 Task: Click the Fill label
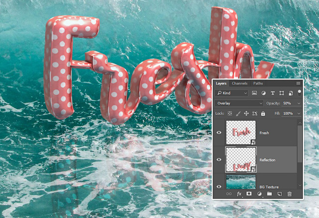pos(277,113)
